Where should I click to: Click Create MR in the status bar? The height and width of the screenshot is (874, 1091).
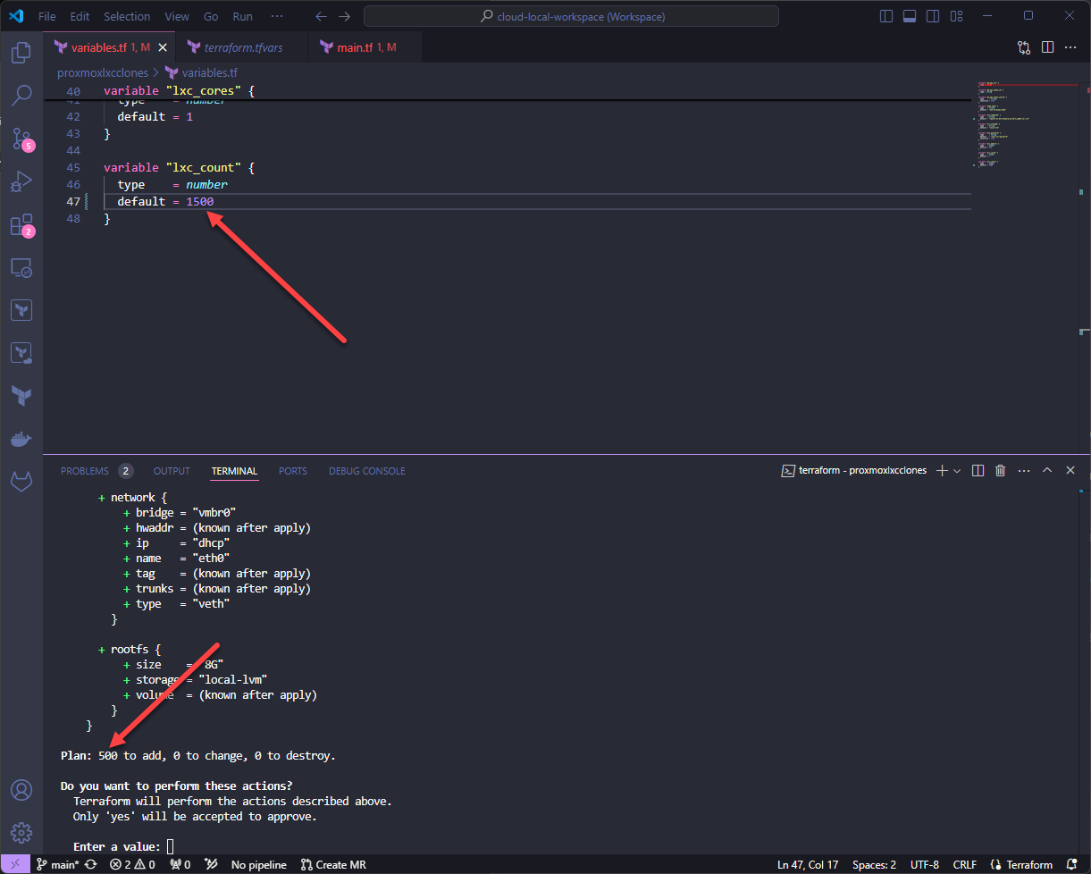[333, 864]
